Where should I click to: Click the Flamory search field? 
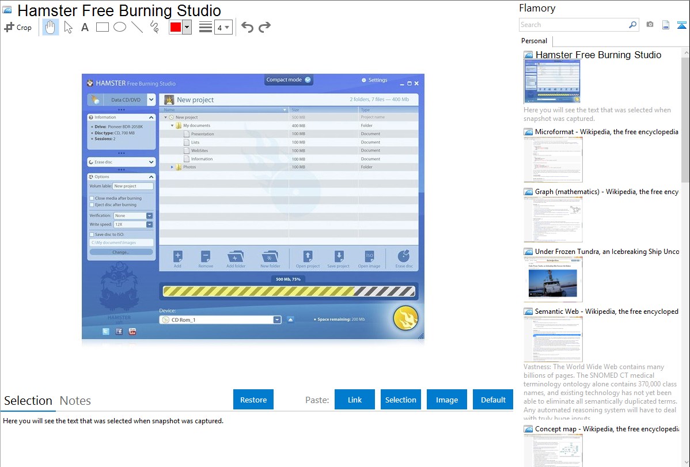574,25
